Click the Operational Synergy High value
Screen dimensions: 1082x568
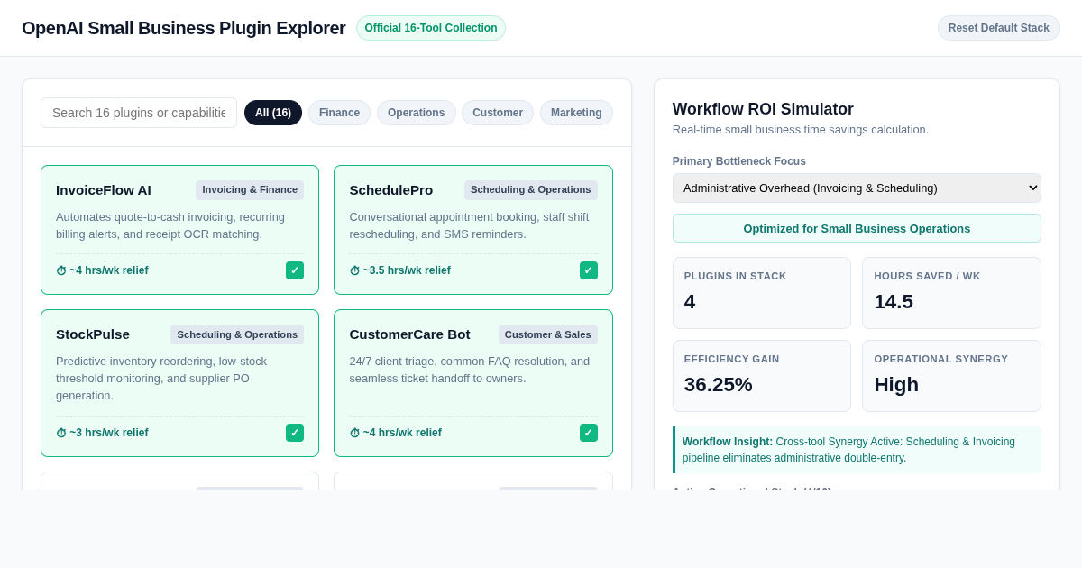tap(896, 385)
